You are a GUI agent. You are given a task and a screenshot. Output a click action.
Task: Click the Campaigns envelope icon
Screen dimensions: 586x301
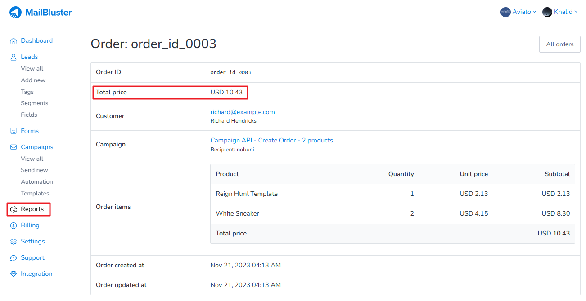(14, 147)
